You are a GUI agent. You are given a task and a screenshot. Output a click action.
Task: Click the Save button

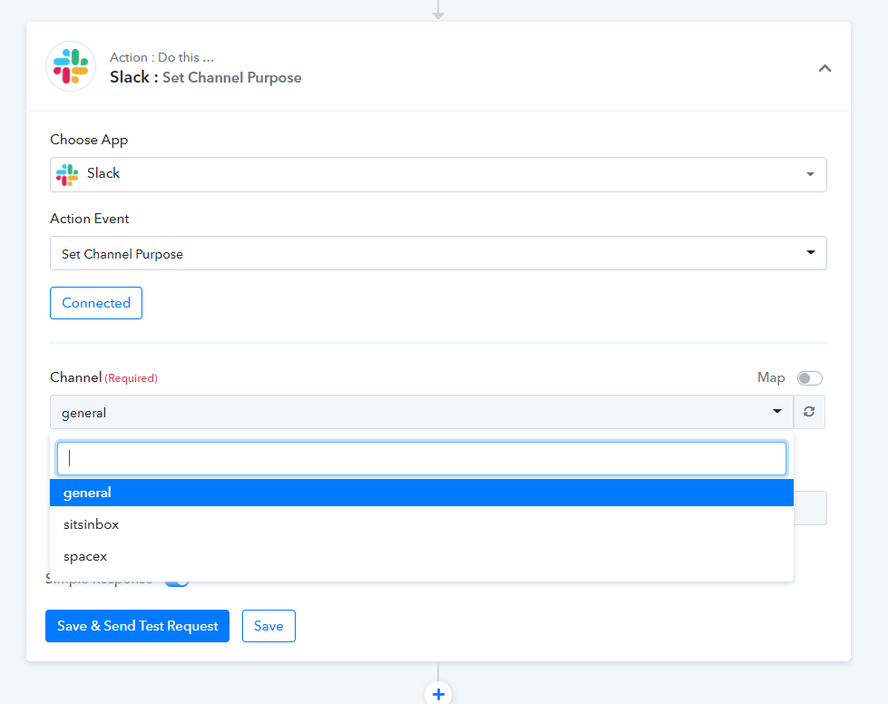(x=269, y=626)
